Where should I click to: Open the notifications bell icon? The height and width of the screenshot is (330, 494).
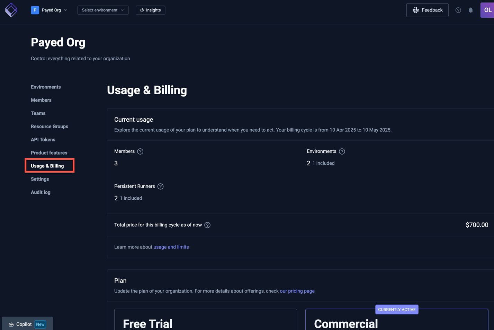[x=470, y=10]
